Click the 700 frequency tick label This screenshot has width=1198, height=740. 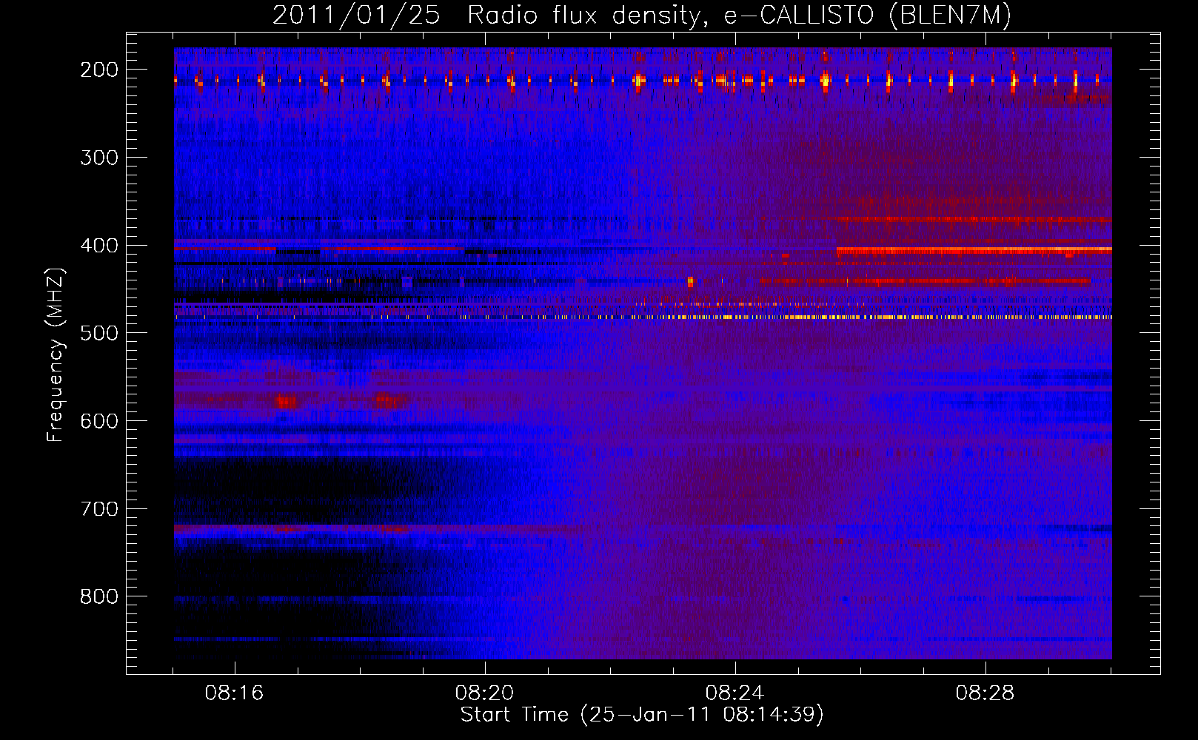coord(99,509)
